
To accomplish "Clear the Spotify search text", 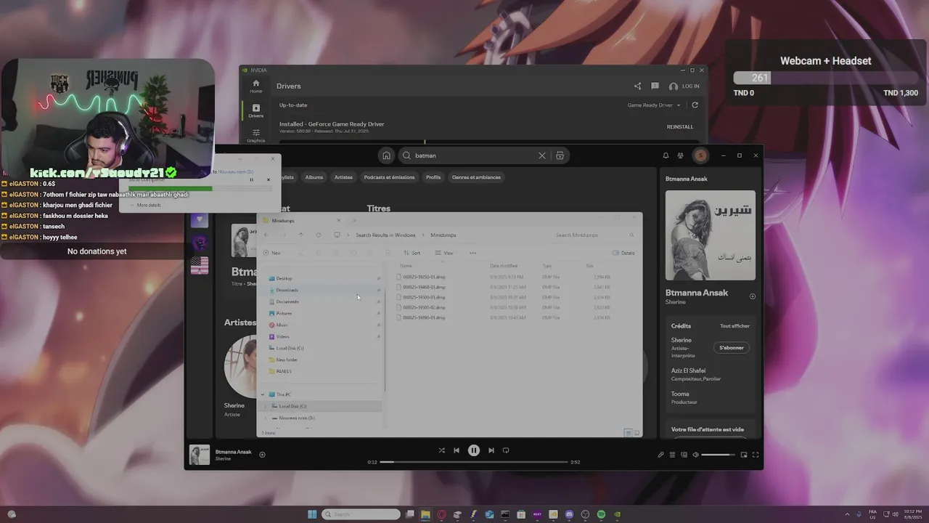I will tap(541, 155).
